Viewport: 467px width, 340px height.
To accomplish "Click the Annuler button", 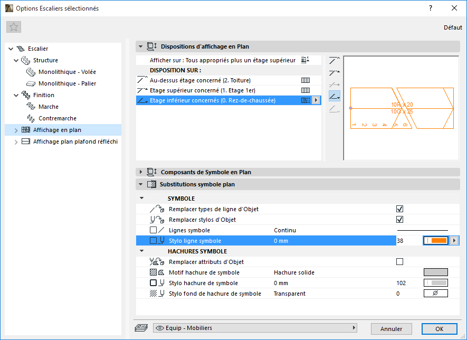I will point(392,329).
